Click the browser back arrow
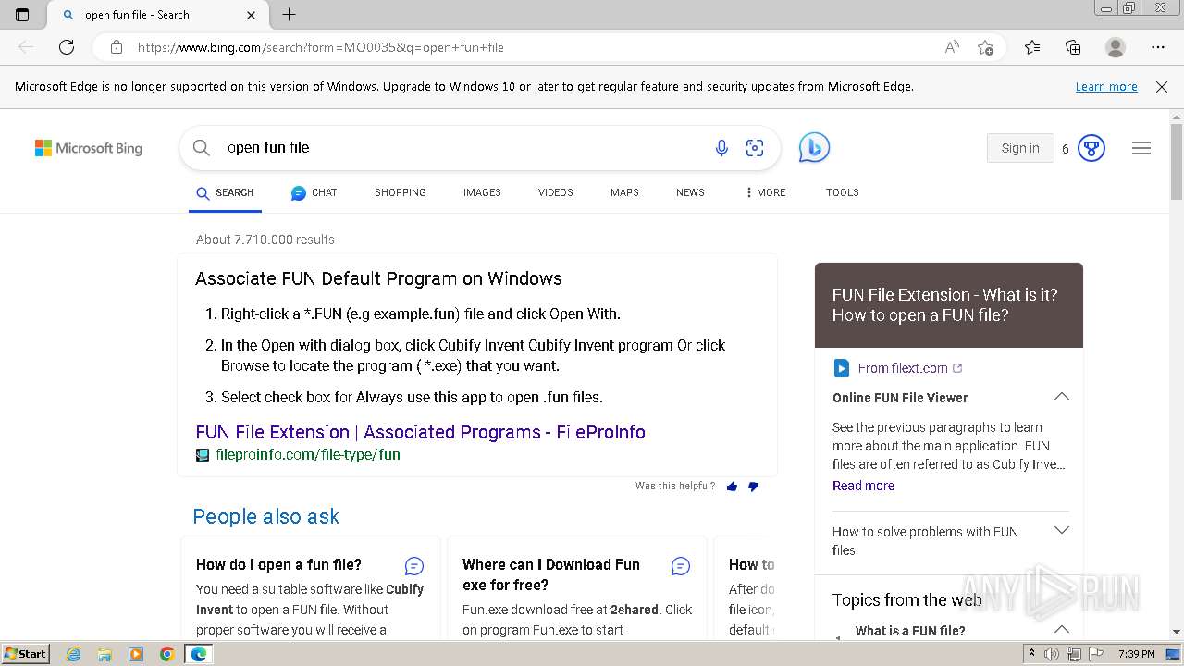 click(x=26, y=47)
